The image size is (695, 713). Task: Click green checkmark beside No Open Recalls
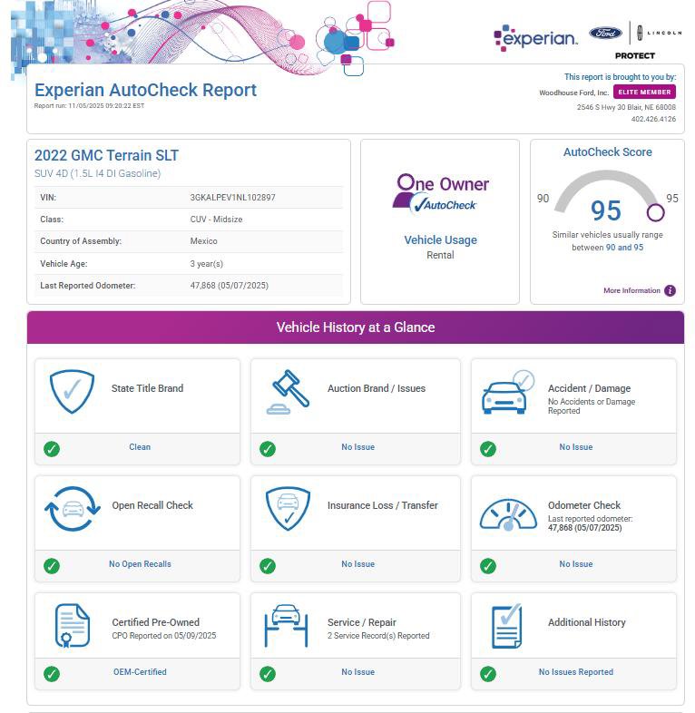(x=52, y=565)
